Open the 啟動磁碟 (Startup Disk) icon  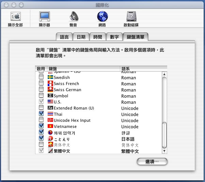tap(131, 17)
